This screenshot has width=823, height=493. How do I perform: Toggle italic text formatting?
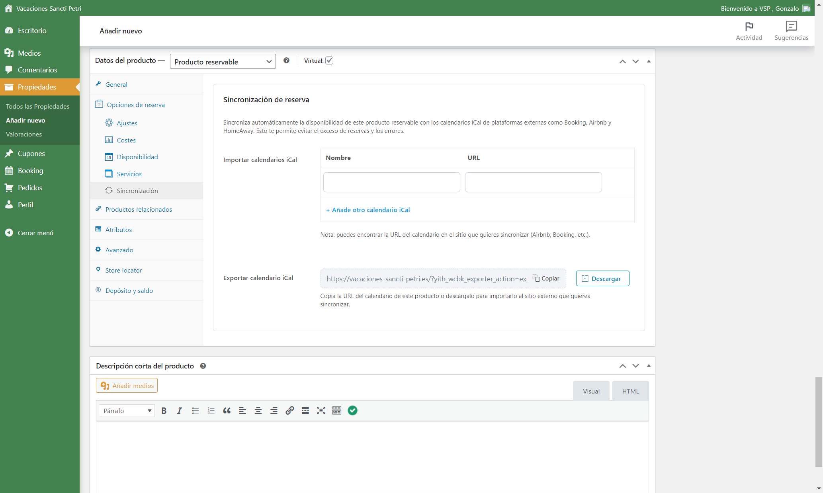point(180,411)
